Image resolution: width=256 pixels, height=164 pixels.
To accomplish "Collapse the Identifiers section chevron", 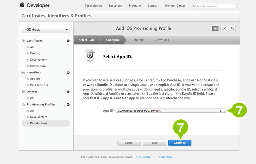I will 68,72.
